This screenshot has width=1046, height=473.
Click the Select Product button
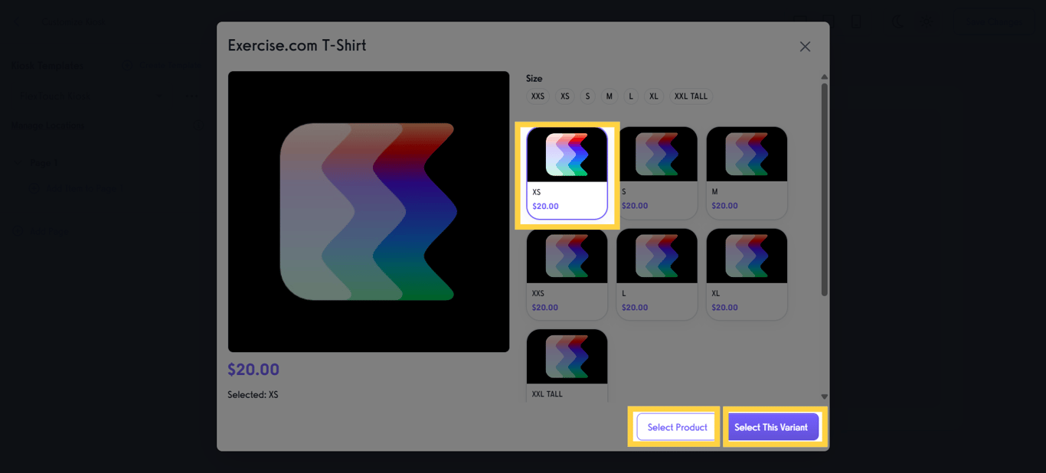click(x=675, y=426)
